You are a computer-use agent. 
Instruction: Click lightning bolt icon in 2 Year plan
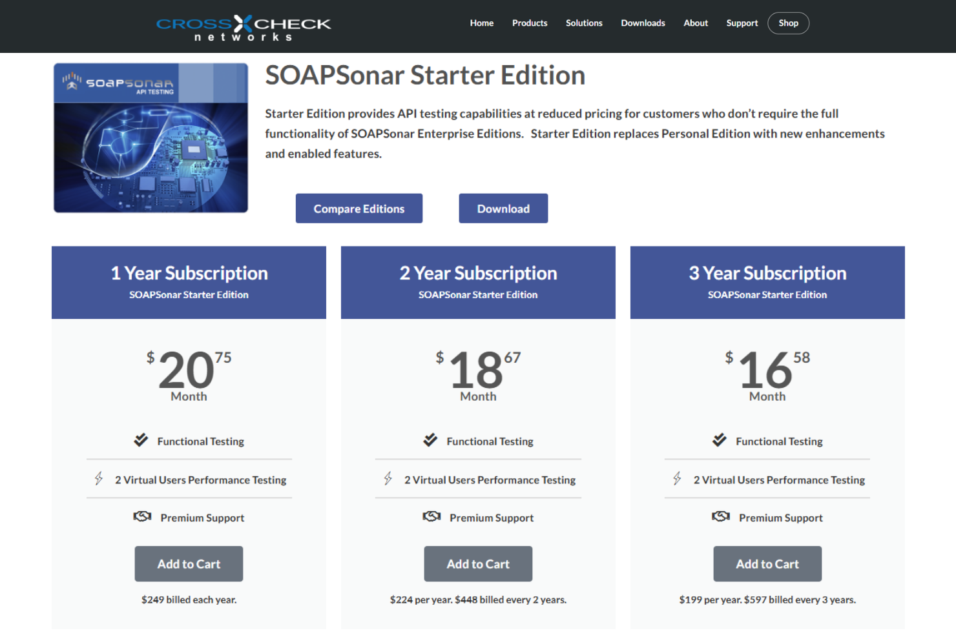(x=388, y=478)
